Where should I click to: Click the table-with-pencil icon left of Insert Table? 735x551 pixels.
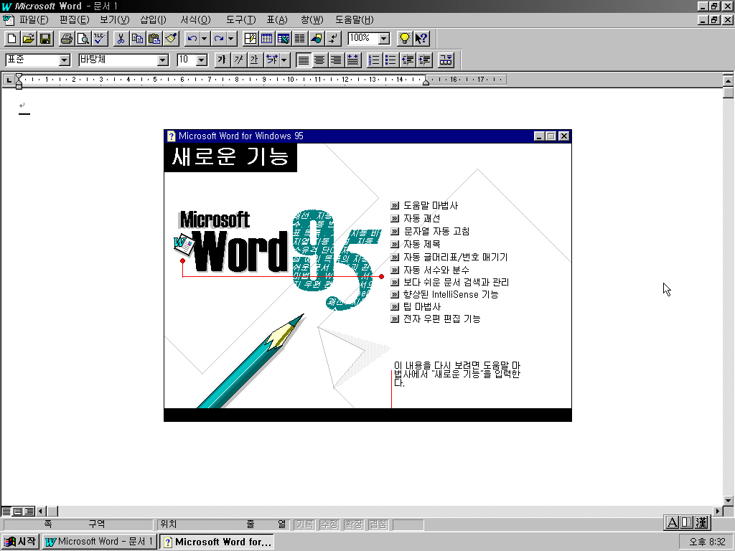[x=251, y=39]
